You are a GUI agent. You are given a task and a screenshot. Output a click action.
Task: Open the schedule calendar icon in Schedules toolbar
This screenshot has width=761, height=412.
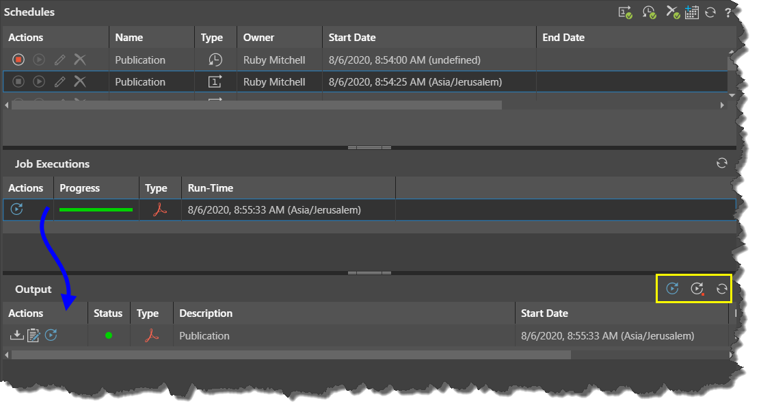(691, 12)
